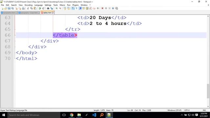Screen dimensions: 210x118
Task: Toggle the Indent Guide toolbar icon
Action: (x=80, y=8)
